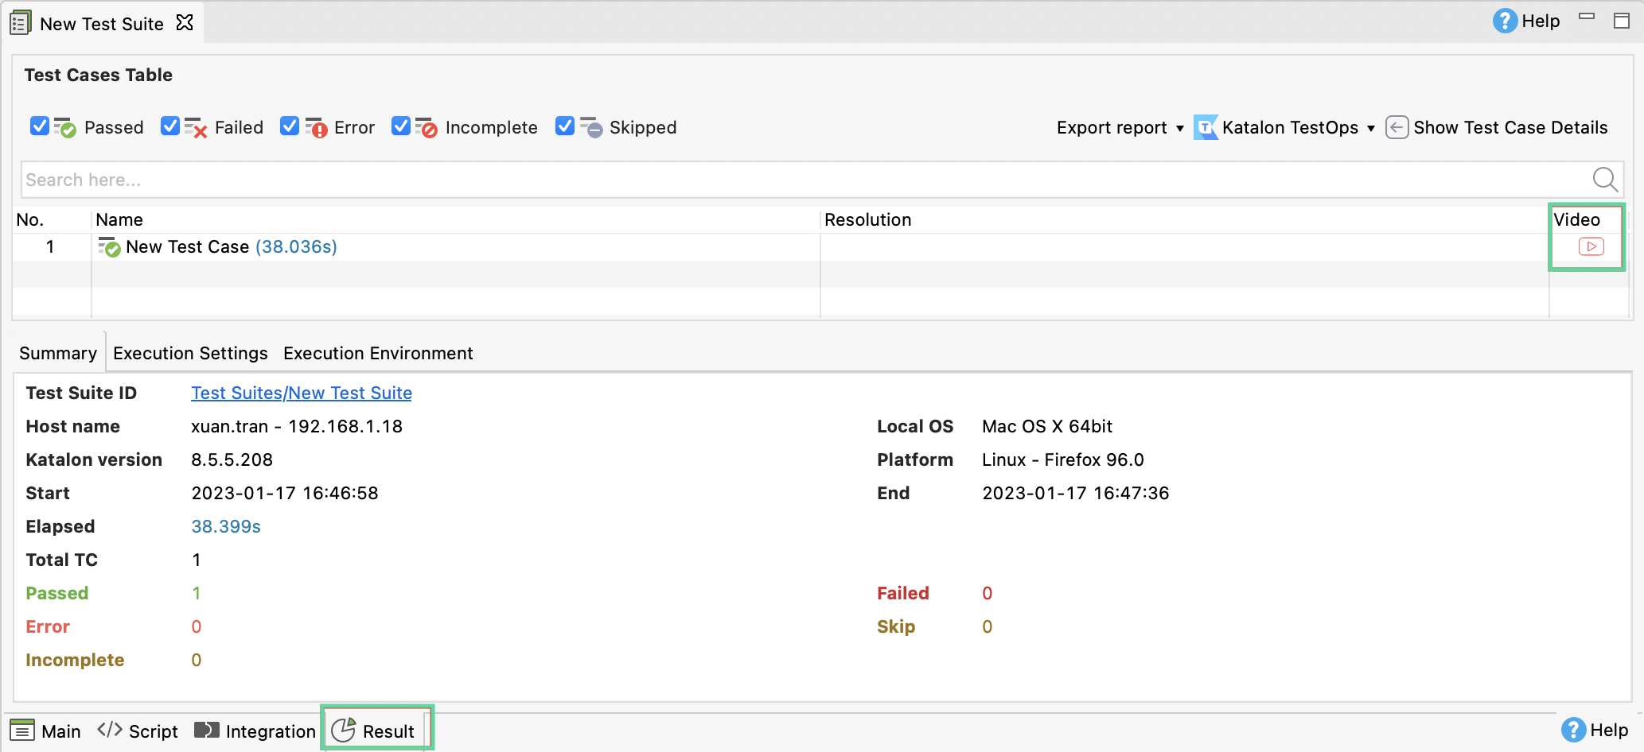This screenshot has height=752, width=1644.
Task: Click the New Test Suite tab icon
Action: [x=21, y=23]
